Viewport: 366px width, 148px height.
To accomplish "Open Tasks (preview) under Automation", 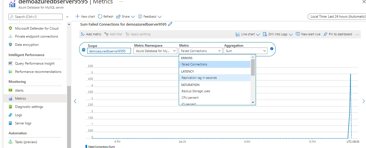I will [x=26, y=142].
